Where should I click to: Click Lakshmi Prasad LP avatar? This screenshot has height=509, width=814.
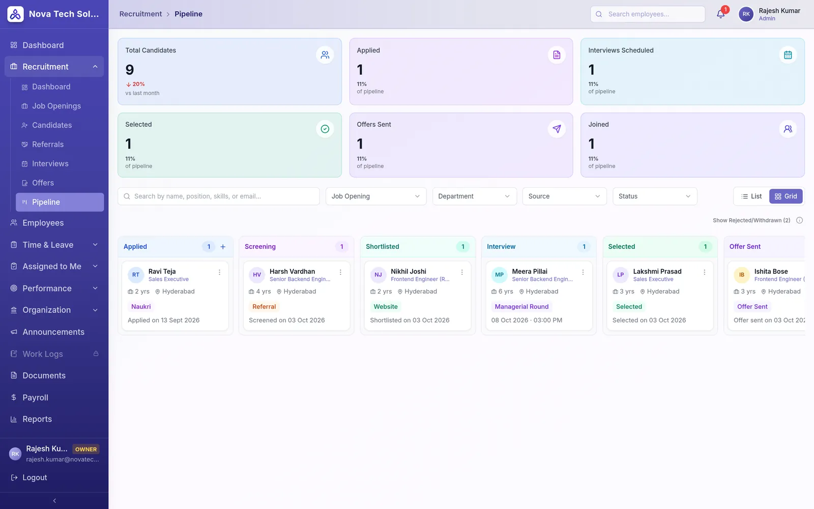(x=620, y=275)
